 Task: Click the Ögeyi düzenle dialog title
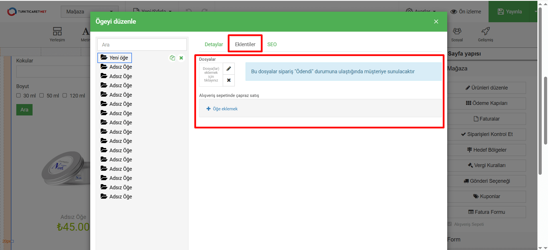tap(116, 21)
